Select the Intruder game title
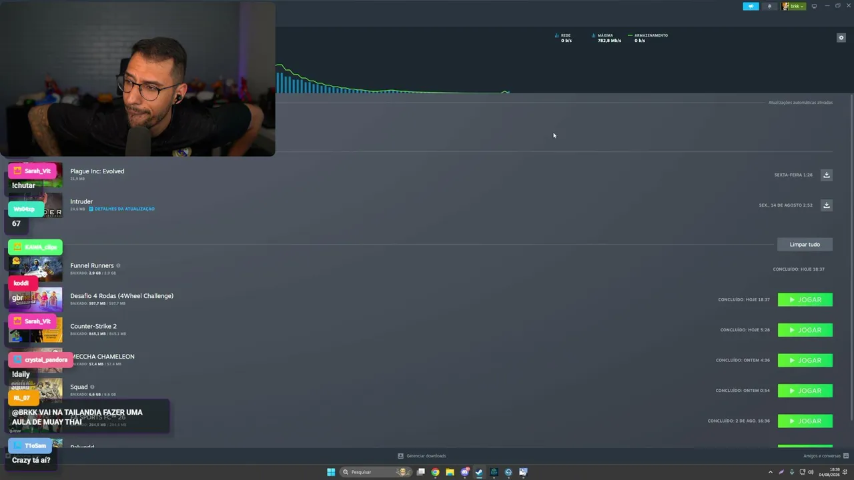854x480 pixels. (81, 201)
